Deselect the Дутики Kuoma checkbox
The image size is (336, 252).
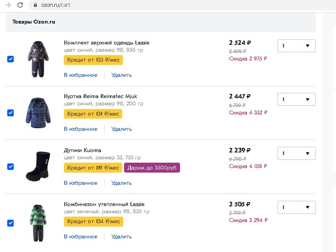[10, 167]
